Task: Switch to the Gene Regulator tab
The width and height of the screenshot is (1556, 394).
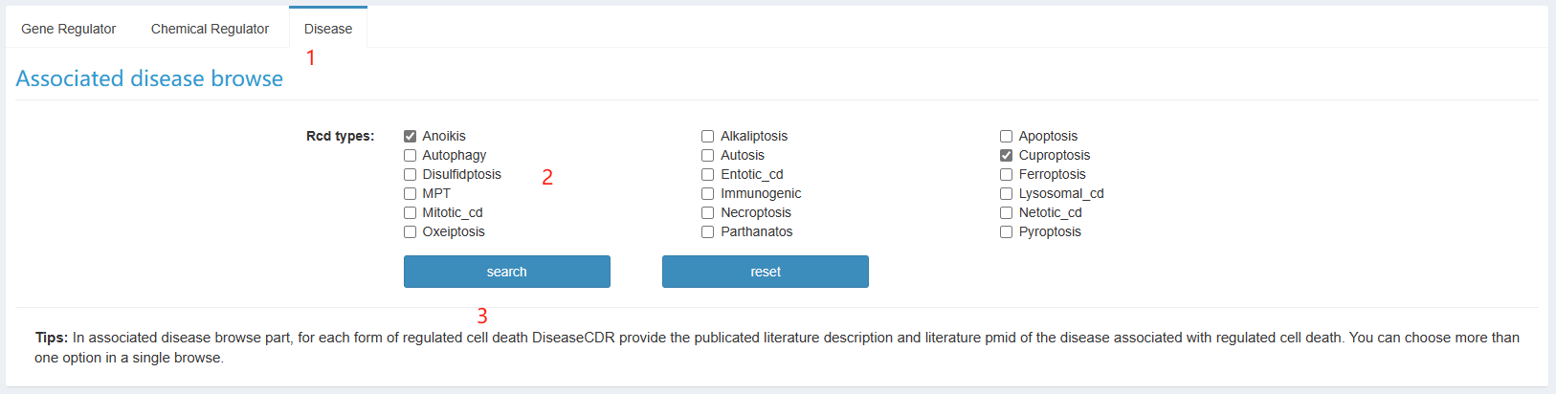Action: (x=69, y=29)
